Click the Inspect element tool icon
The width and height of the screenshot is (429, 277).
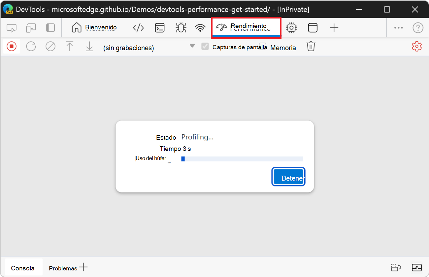[12, 28]
